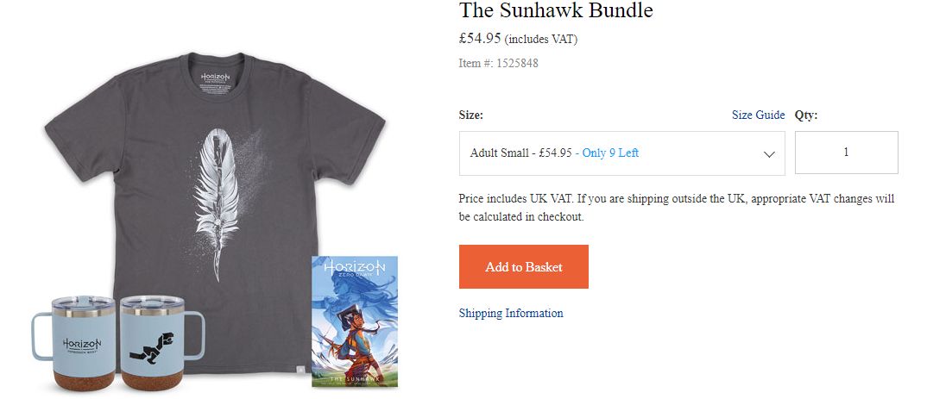Viewport: 927px width, 399px height.
Task: Click the item number 1525848
Action: [517, 63]
